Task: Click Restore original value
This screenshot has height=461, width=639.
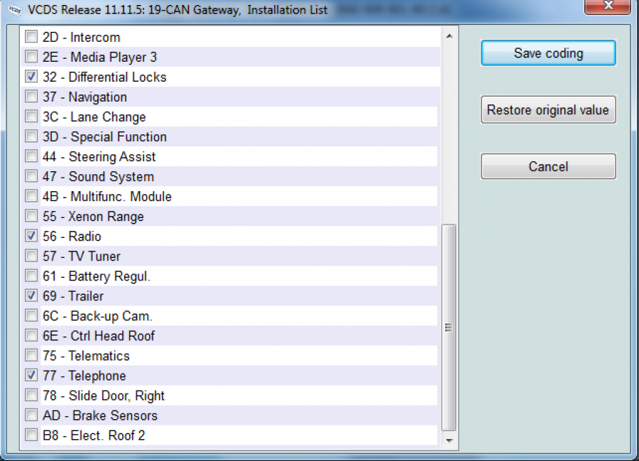Action: 547,109
